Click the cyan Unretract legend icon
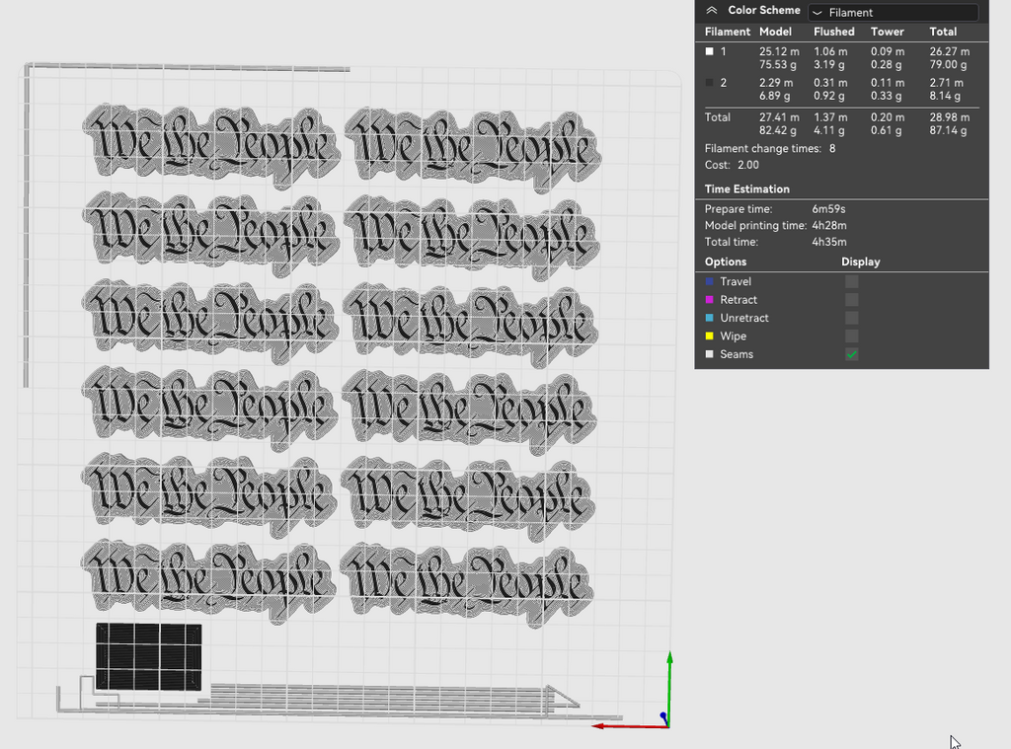The width and height of the screenshot is (1011, 749). coord(709,318)
